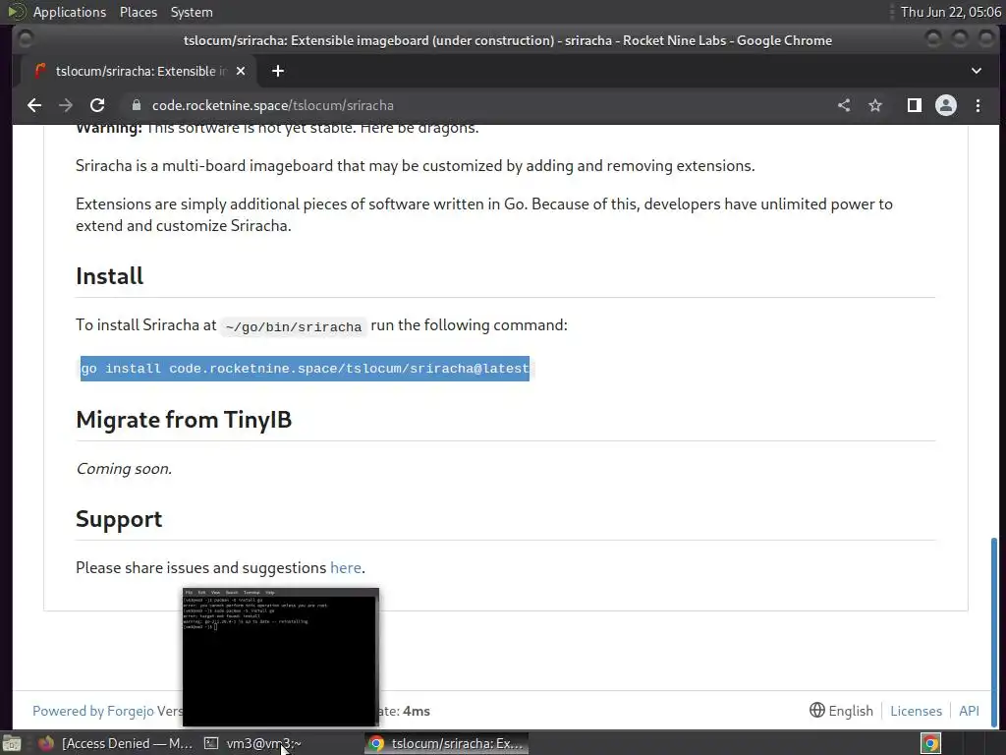Follow the 'here' support link
Image resolution: width=1006 pixels, height=755 pixels.
click(345, 567)
